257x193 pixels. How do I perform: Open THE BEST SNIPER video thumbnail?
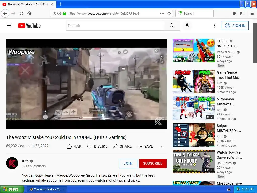pyautogui.click(x=194, y=51)
